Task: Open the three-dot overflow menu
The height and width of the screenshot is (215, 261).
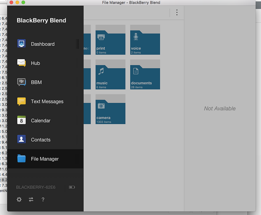Action: click(x=177, y=12)
